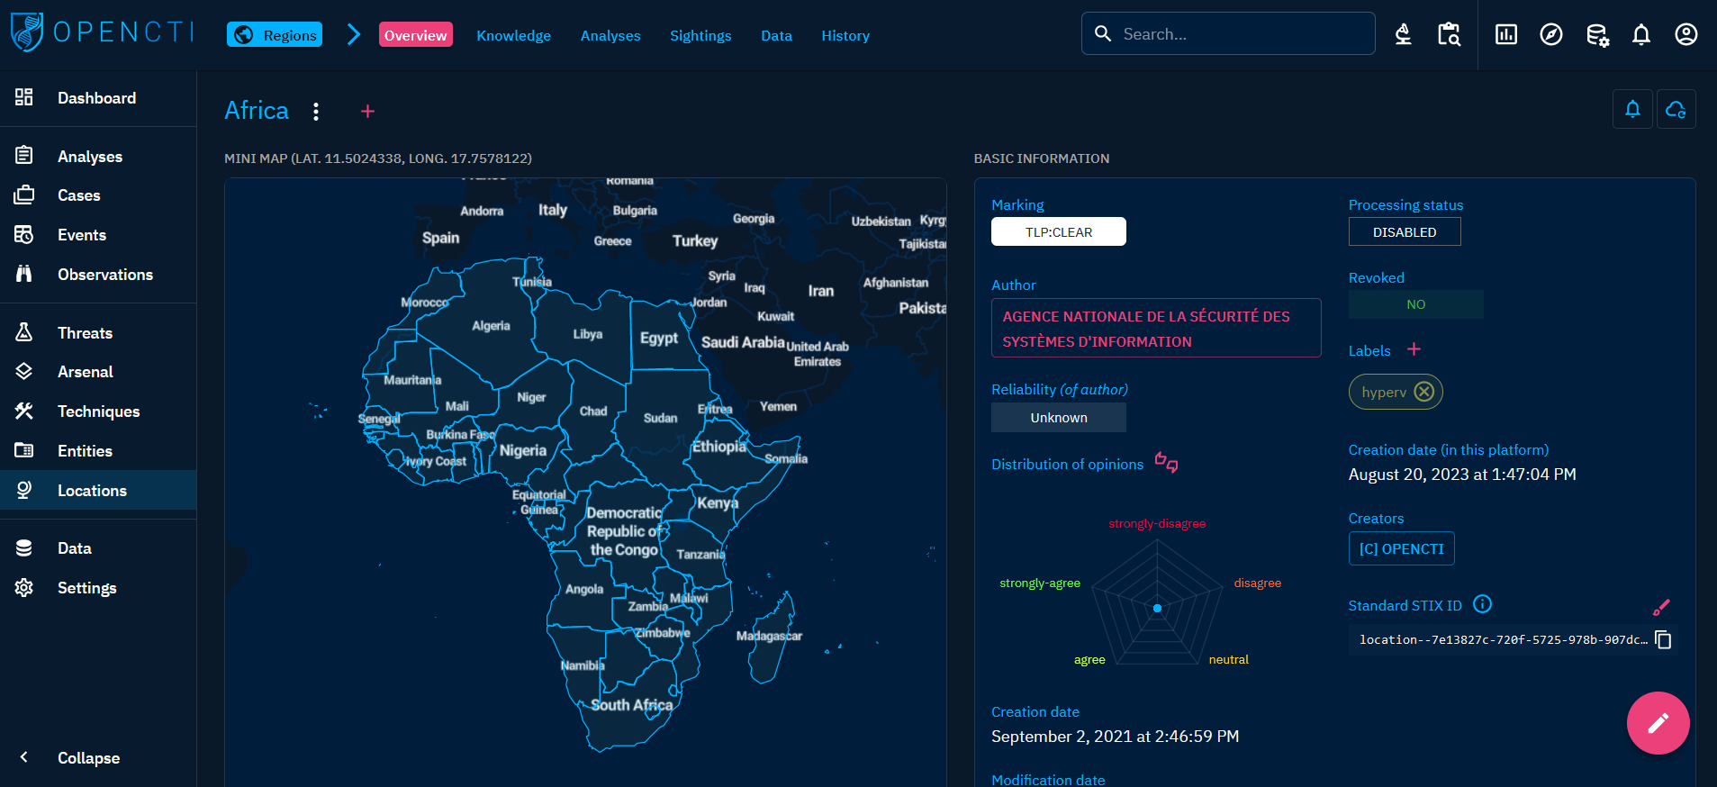Open the user profile account icon
This screenshot has height=787, width=1717.
tap(1685, 35)
